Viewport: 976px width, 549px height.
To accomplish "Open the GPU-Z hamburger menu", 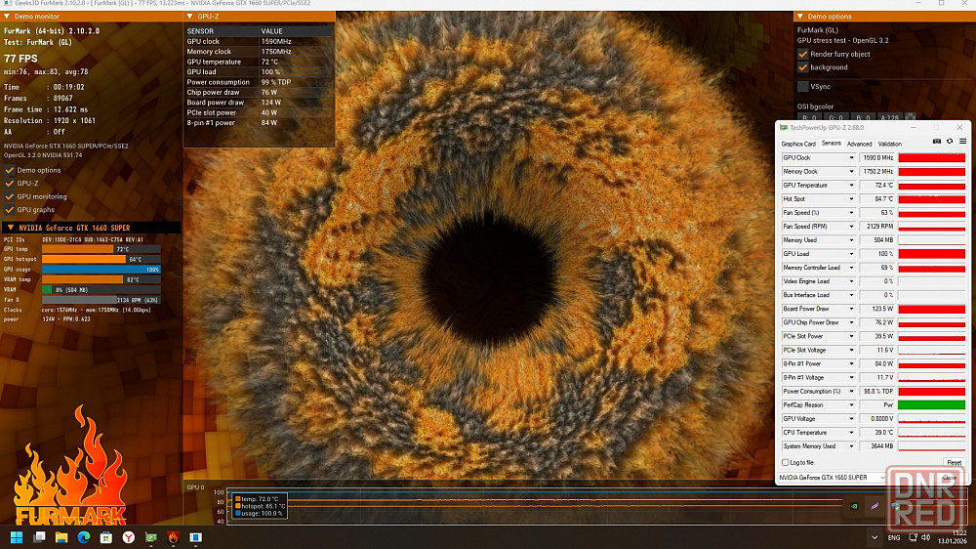I will (x=961, y=142).
